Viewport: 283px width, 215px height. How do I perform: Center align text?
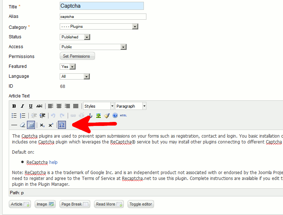pyautogui.click(x=59, y=106)
